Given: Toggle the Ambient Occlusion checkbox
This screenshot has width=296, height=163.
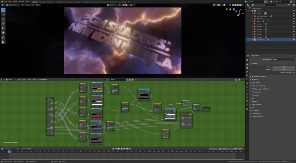Looking at the screenshot, I should point(253,77).
